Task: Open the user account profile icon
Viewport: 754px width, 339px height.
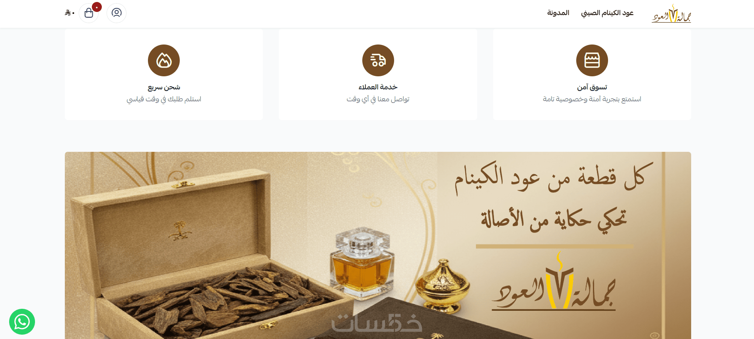Action: coord(117,13)
